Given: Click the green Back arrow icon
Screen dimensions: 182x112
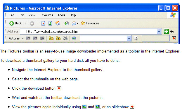Looking at the screenshot, I should [x=11, y=24].
